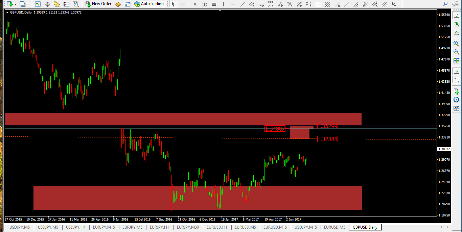Open the profiles icon
The image size is (462, 232).
click(x=22, y=4)
